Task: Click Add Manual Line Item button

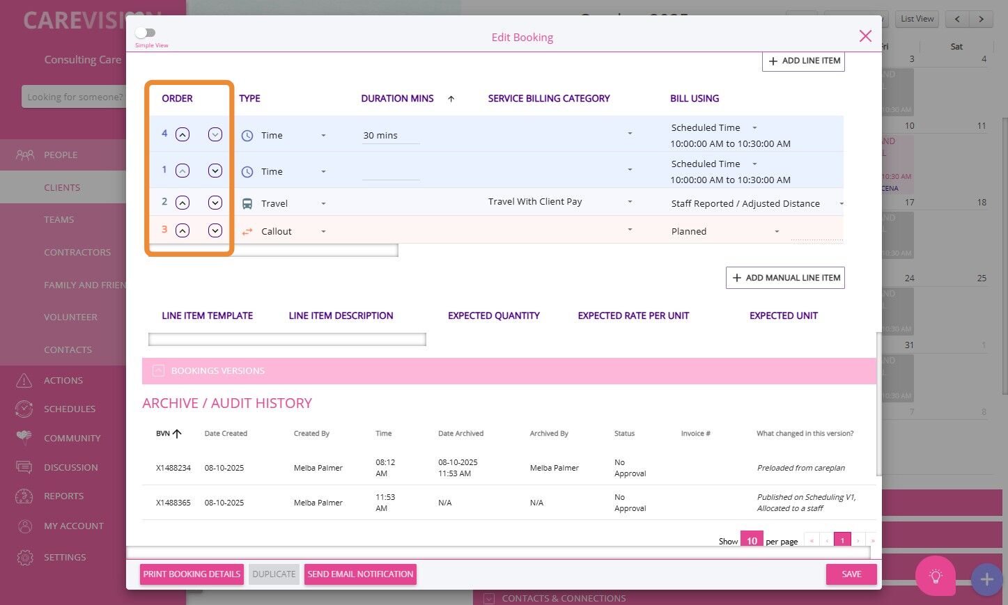Action: click(785, 278)
